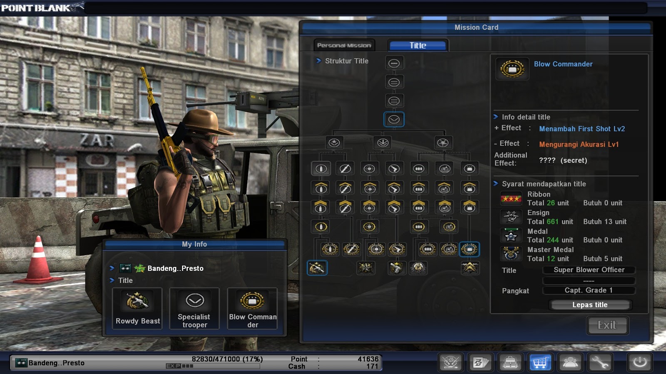This screenshot has width=666, height=374.
Task: Select Specialist trooper title slot in My Info
Action: coord(194,308)
